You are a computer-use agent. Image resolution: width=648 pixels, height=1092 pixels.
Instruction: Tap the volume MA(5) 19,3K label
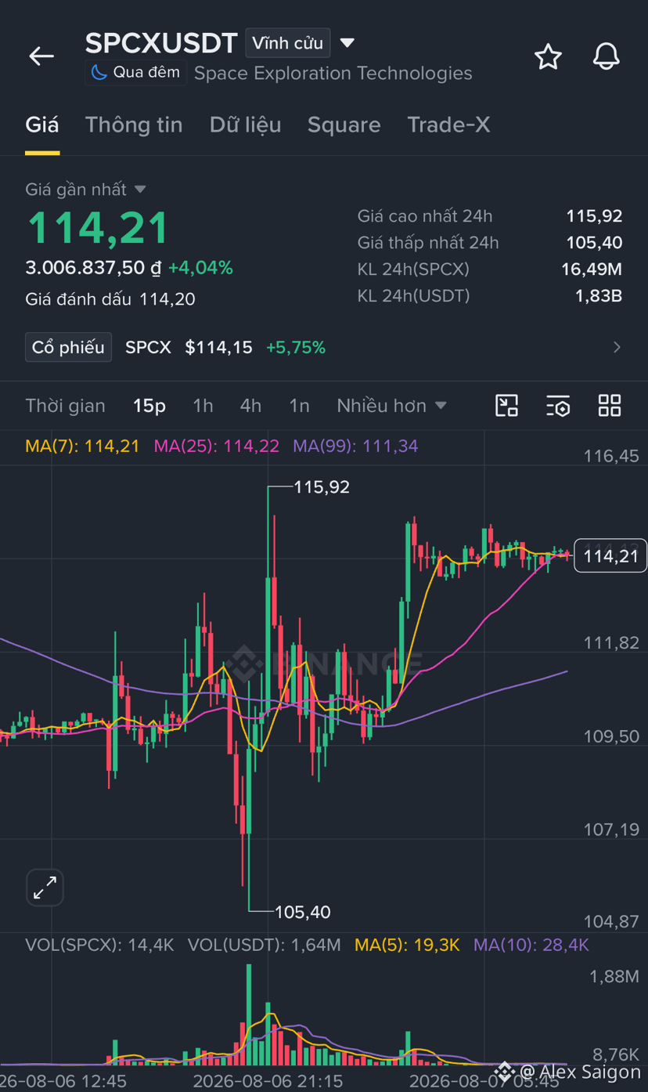(x=407, y=946)
